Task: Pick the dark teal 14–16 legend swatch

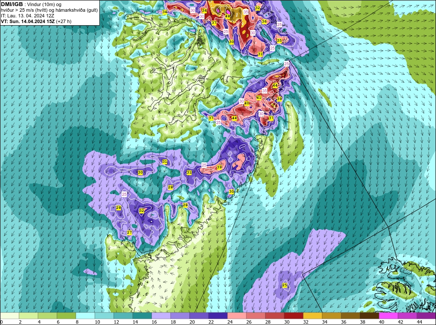Action: pos(142,316)
